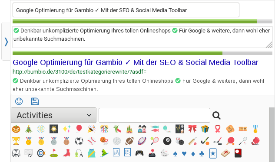Click the emoji panel vertical scrollbar
275x162 pixels.
[272, 135]
